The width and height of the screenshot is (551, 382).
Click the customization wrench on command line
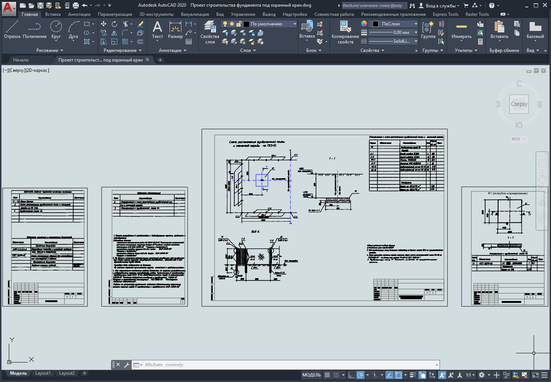pos(127,365)
